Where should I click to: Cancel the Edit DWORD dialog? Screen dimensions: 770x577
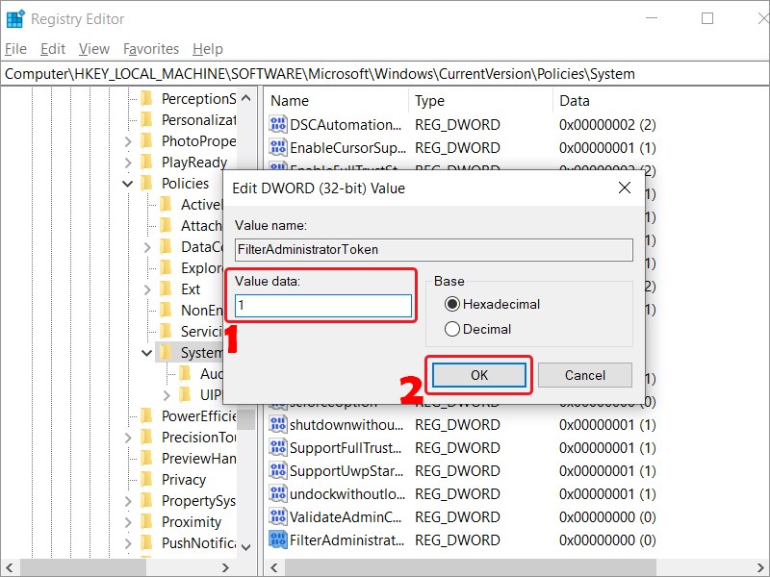(x=585, y=375)
